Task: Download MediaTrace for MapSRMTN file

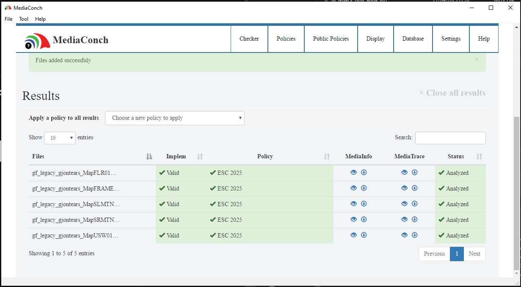Action: tap(414, 219)
